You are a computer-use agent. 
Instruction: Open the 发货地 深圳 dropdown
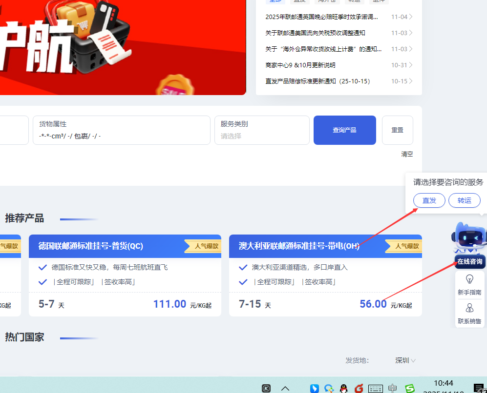405,360
